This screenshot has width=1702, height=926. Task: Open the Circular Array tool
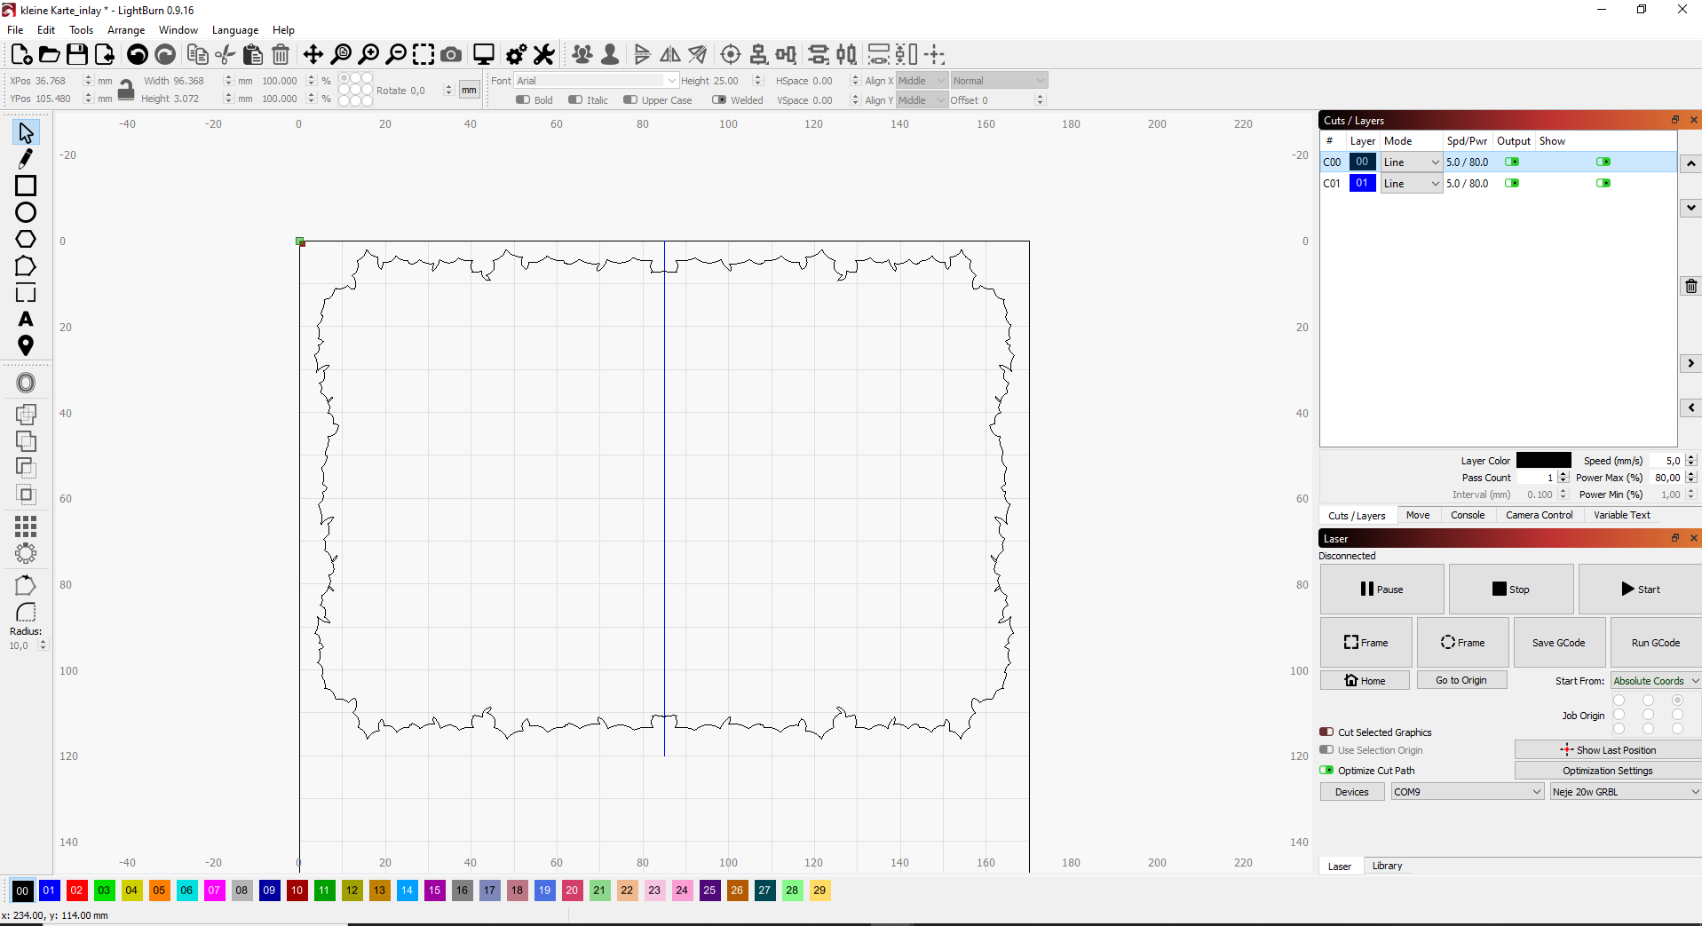(26, 553)
